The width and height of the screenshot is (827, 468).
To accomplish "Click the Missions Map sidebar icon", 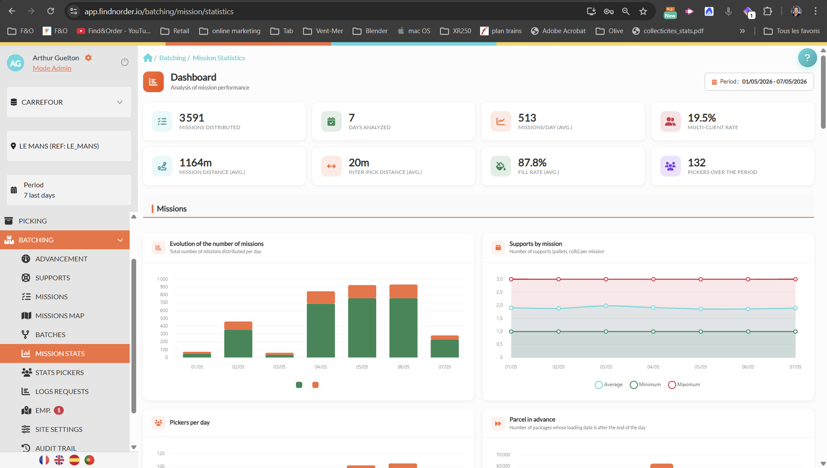I will tap(26, 316).
